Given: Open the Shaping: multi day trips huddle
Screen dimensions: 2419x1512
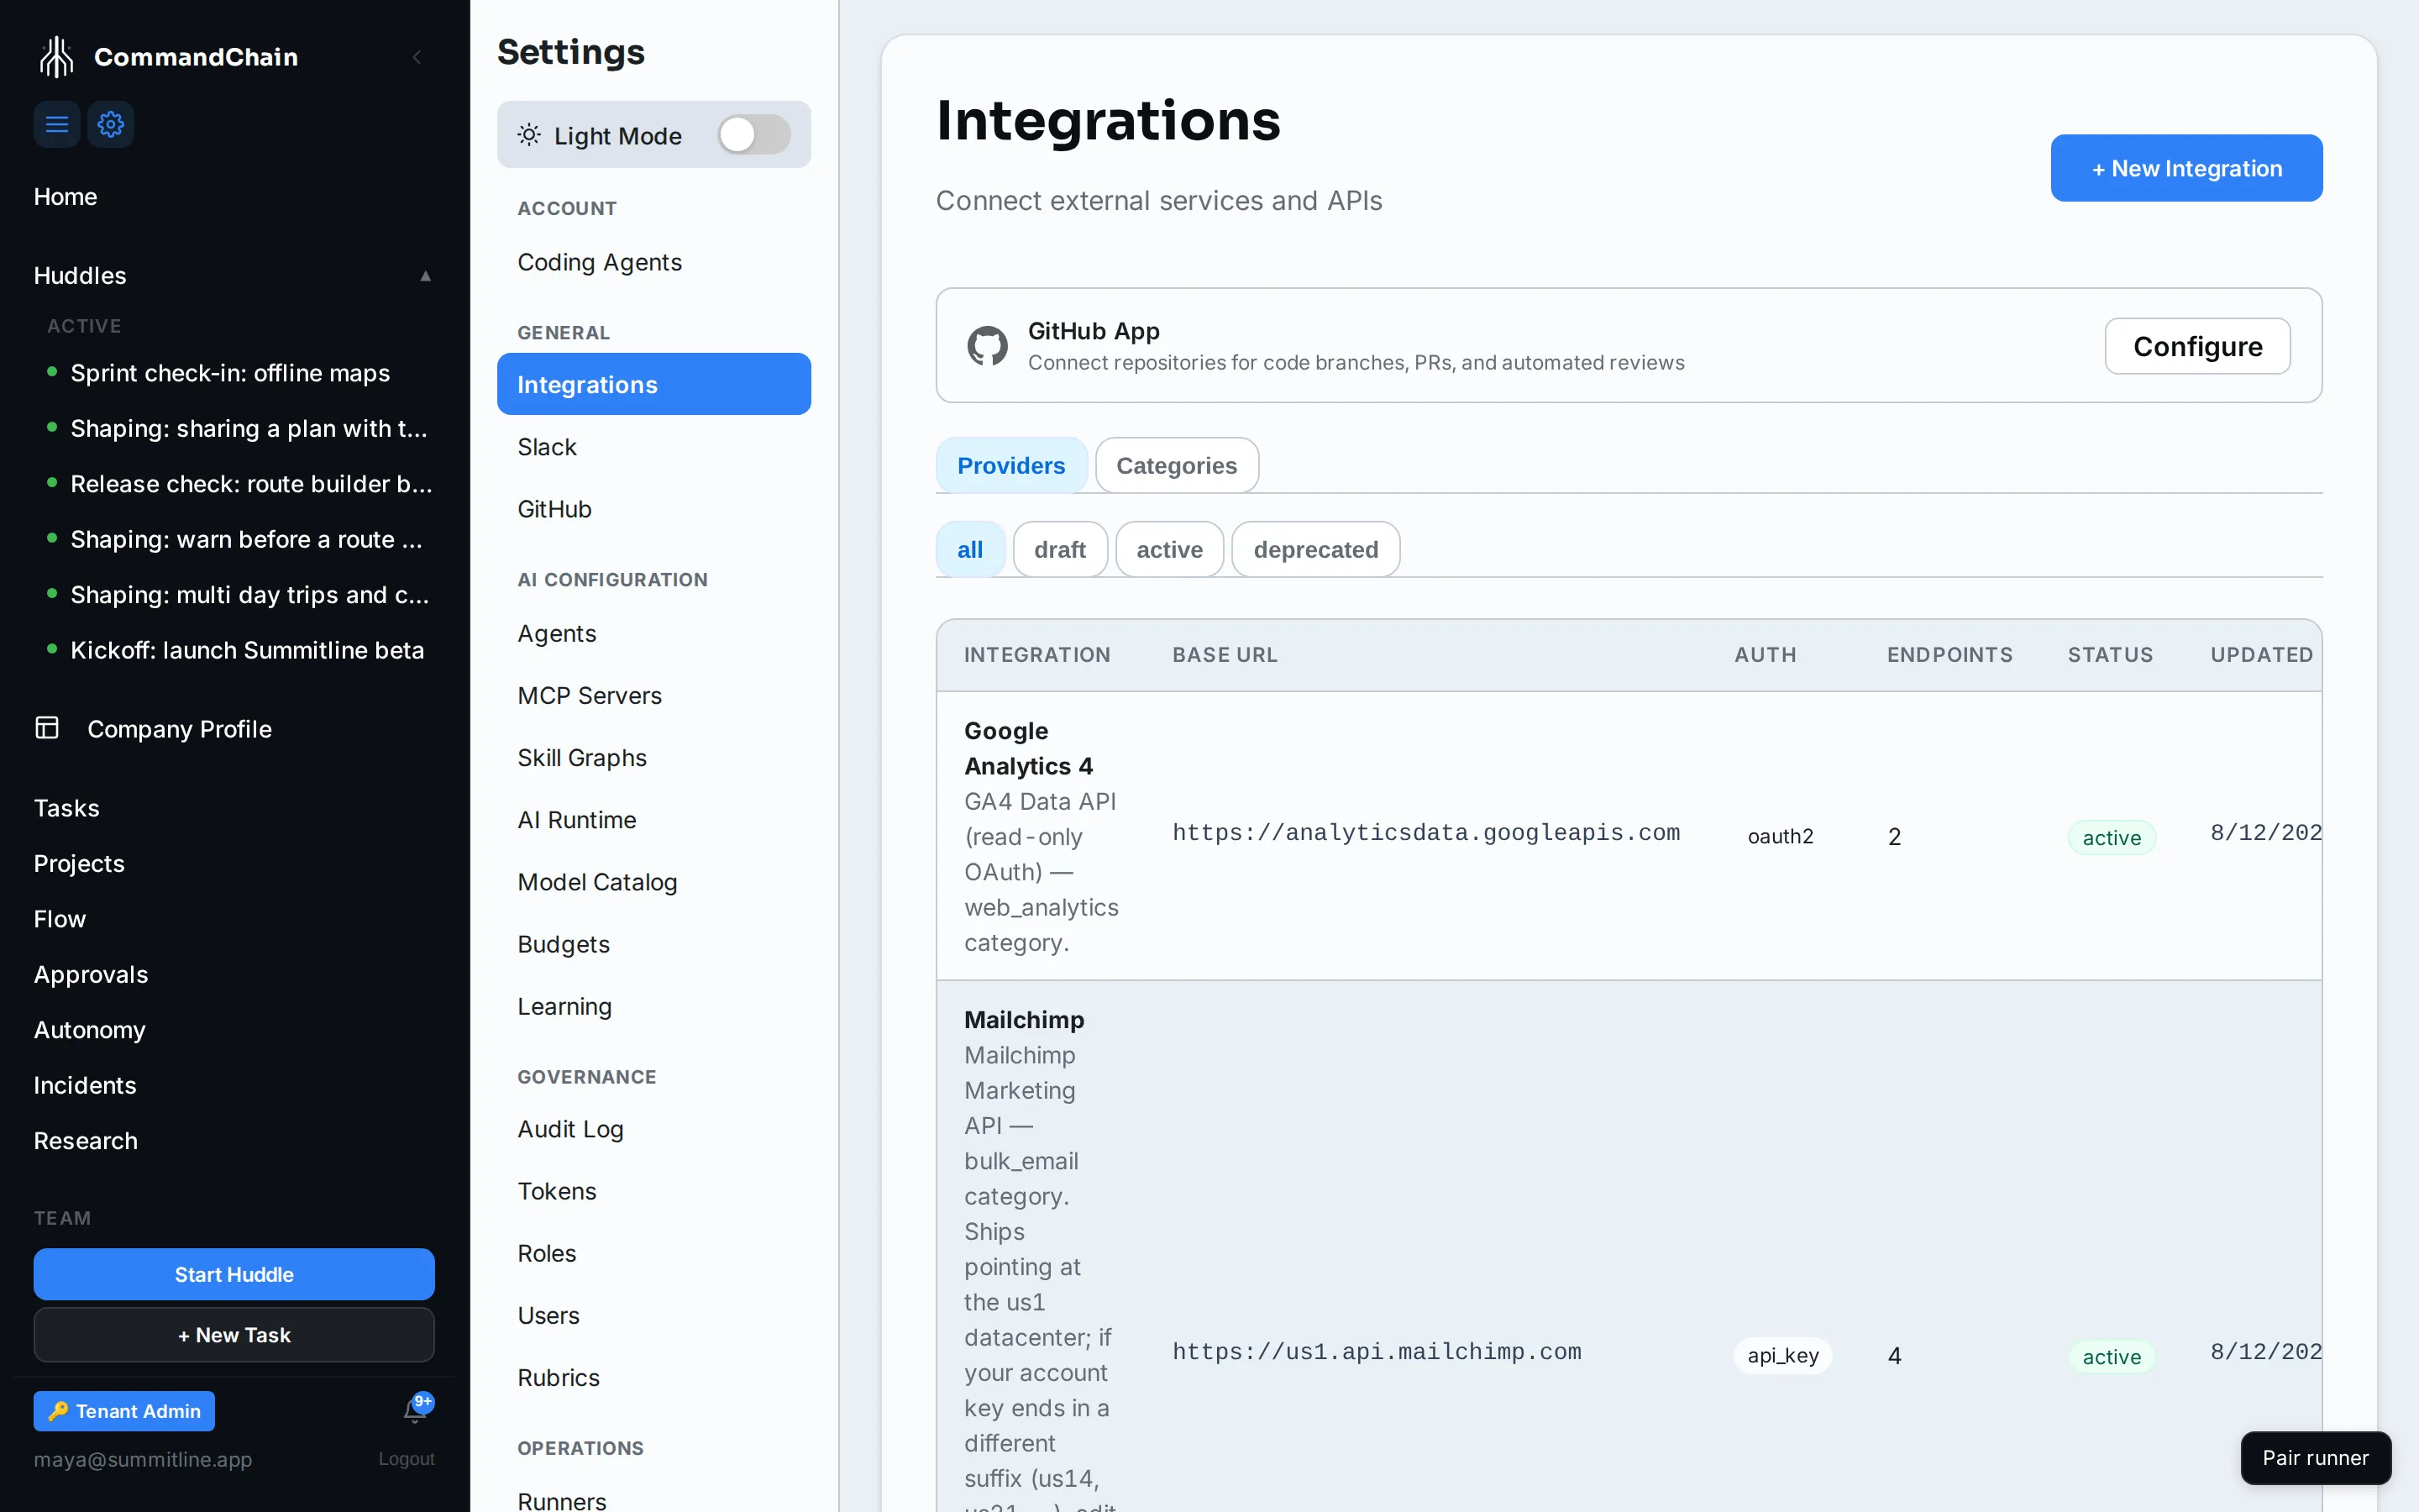Looking at the screenshot, I should pyautogui.click(x=250, y=595).
